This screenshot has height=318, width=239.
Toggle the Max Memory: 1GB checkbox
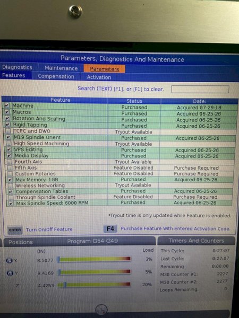pos(11,180)
